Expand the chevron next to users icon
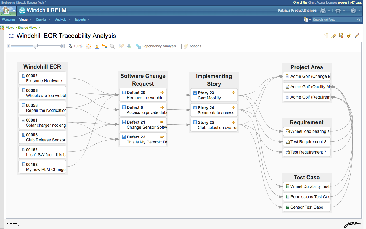This screenshot has height=229, width=366. (329, 11)
